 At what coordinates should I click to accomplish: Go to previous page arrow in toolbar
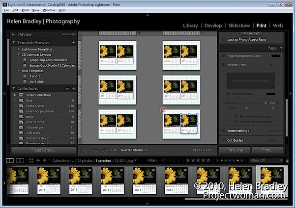tap(95, 150)
